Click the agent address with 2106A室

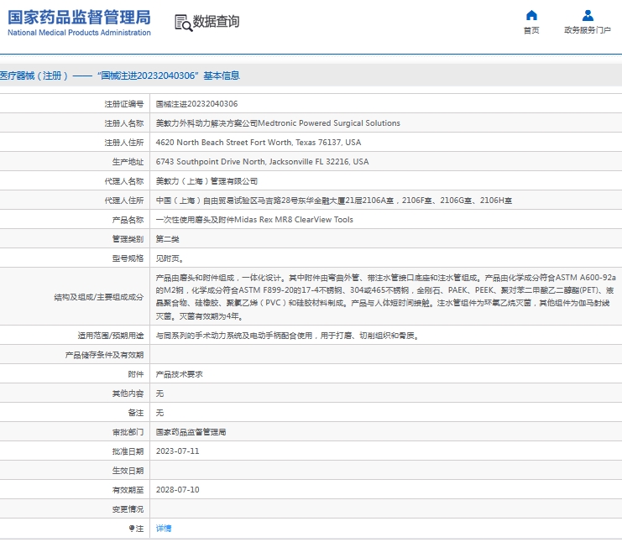pos(333,201)
